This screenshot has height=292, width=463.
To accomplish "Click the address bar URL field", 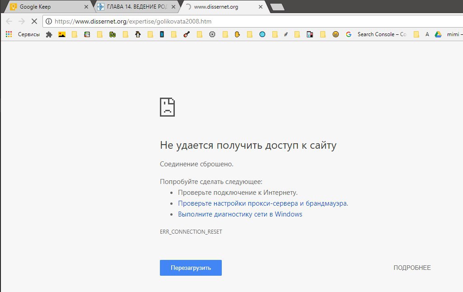I will pyautogui.click(x=253, y=21).
